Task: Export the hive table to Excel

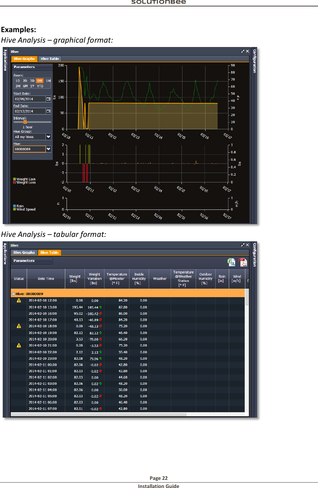Action: pyautogui.click(x=231, y=262)
